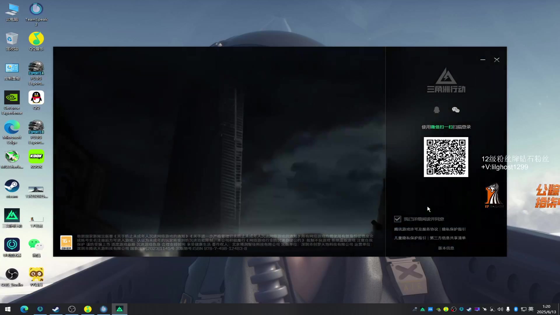Open network status in system tray
The width and height of the screenshot is (560, 315).
click(524, 309)
